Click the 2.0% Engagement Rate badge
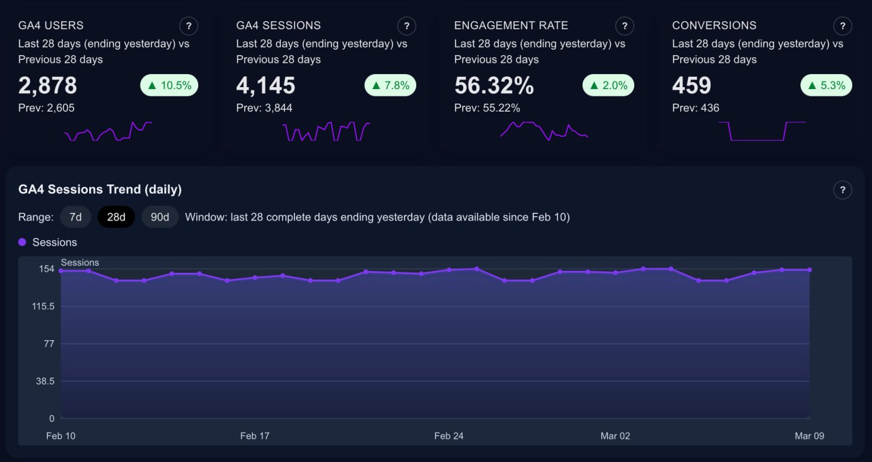This screenshot has height=462, width=872. click(x=608, y=85)
